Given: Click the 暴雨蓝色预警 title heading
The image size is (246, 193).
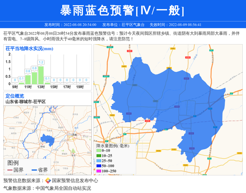Looking at the screenshot, I should 123,10.
